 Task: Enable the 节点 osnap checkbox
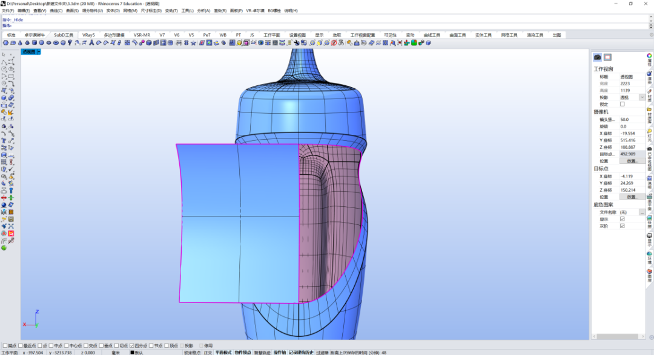click(151, 345)
